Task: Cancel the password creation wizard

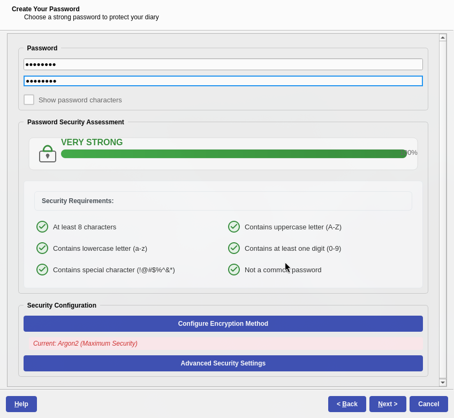Action: (x=428, y=404)
